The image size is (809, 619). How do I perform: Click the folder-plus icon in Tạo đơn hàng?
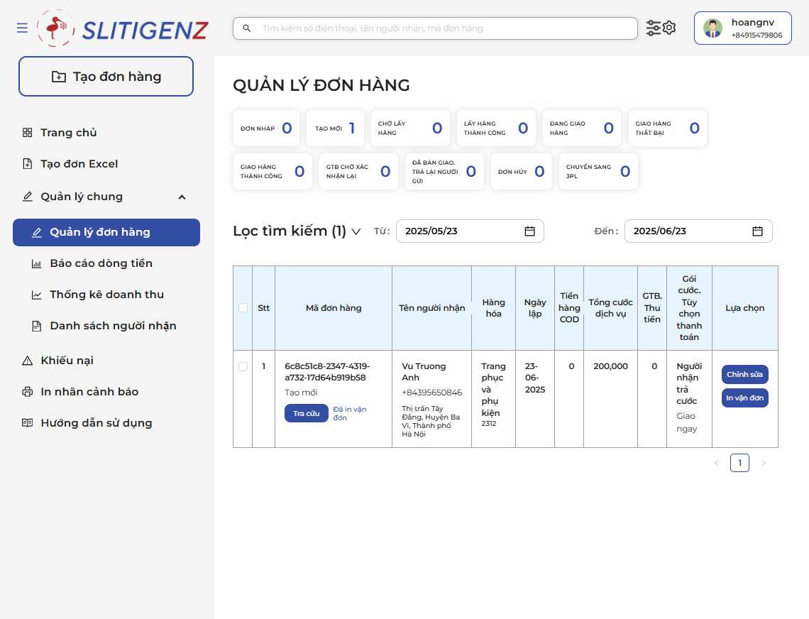[x=59, y=77]
